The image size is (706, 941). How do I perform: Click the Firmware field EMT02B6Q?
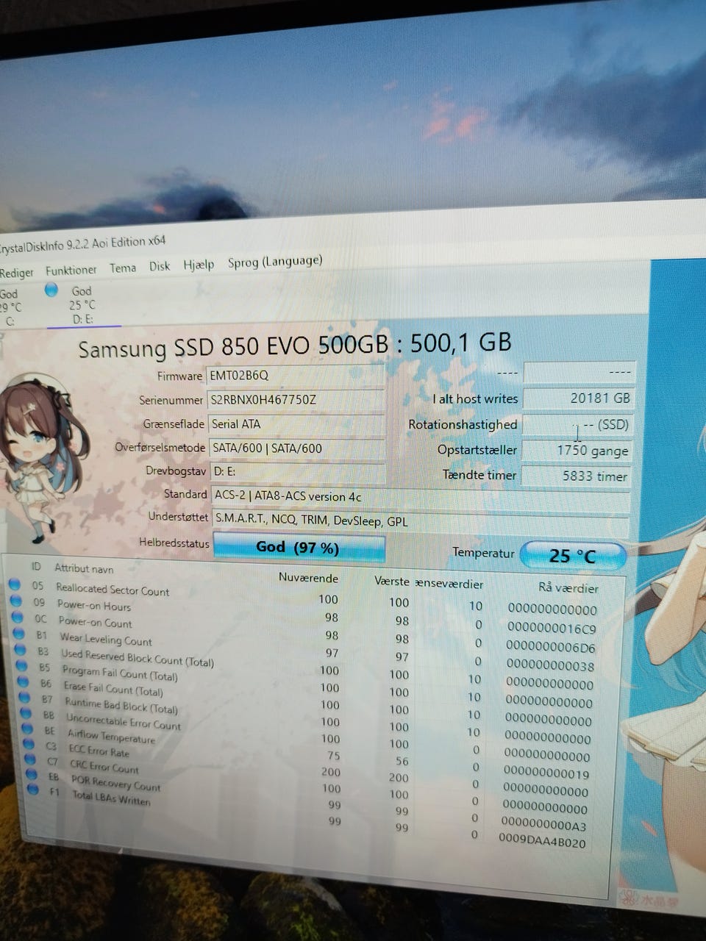pos(296,376)
